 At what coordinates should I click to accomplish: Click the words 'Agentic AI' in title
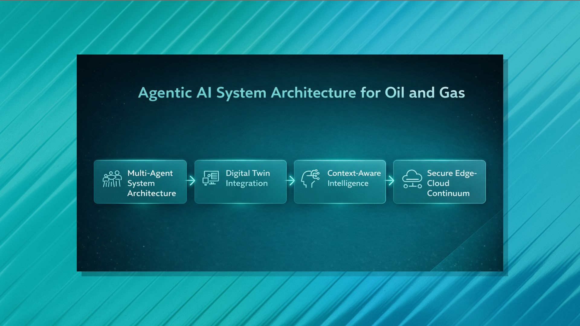(x=175, y=93)
